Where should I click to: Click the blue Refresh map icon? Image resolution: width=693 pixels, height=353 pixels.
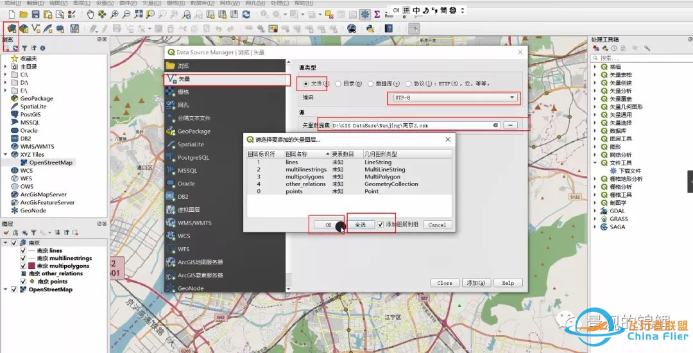pos(246,15)
